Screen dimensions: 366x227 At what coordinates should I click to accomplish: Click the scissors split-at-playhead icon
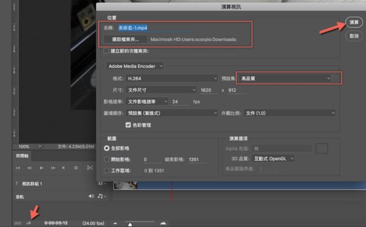90,168
